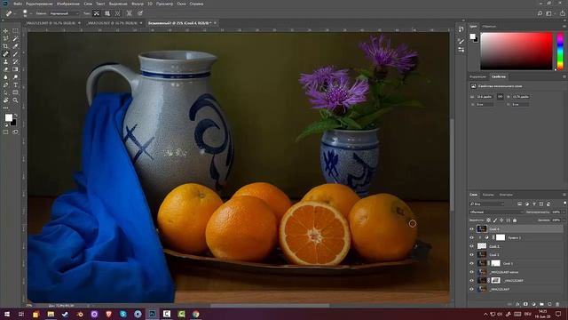Screen dimensions: 568x320
Task: Switch to the Коррекция tab
Action: [477, 77]
